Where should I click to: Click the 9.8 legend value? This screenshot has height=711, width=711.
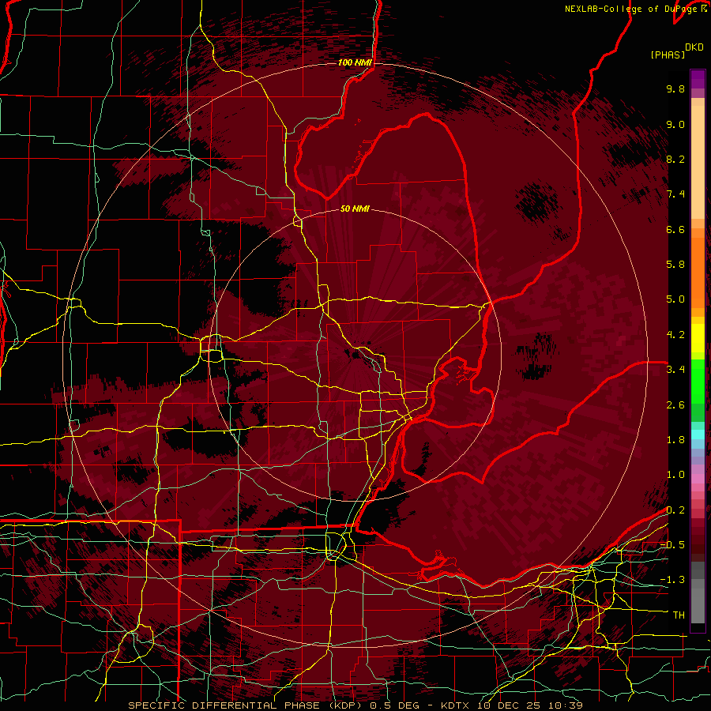(675, 88)
